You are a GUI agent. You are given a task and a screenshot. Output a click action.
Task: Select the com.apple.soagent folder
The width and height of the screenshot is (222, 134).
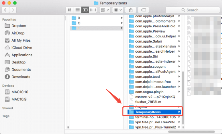154,66
